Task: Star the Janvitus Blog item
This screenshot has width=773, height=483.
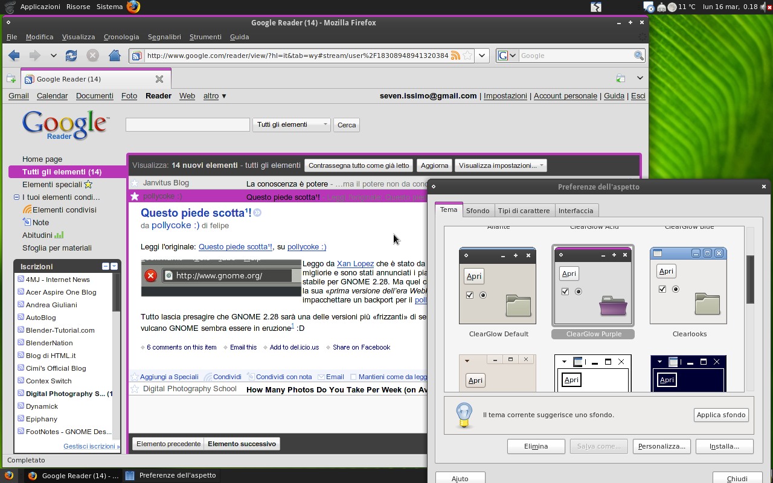Action: (x=135, y=183)
